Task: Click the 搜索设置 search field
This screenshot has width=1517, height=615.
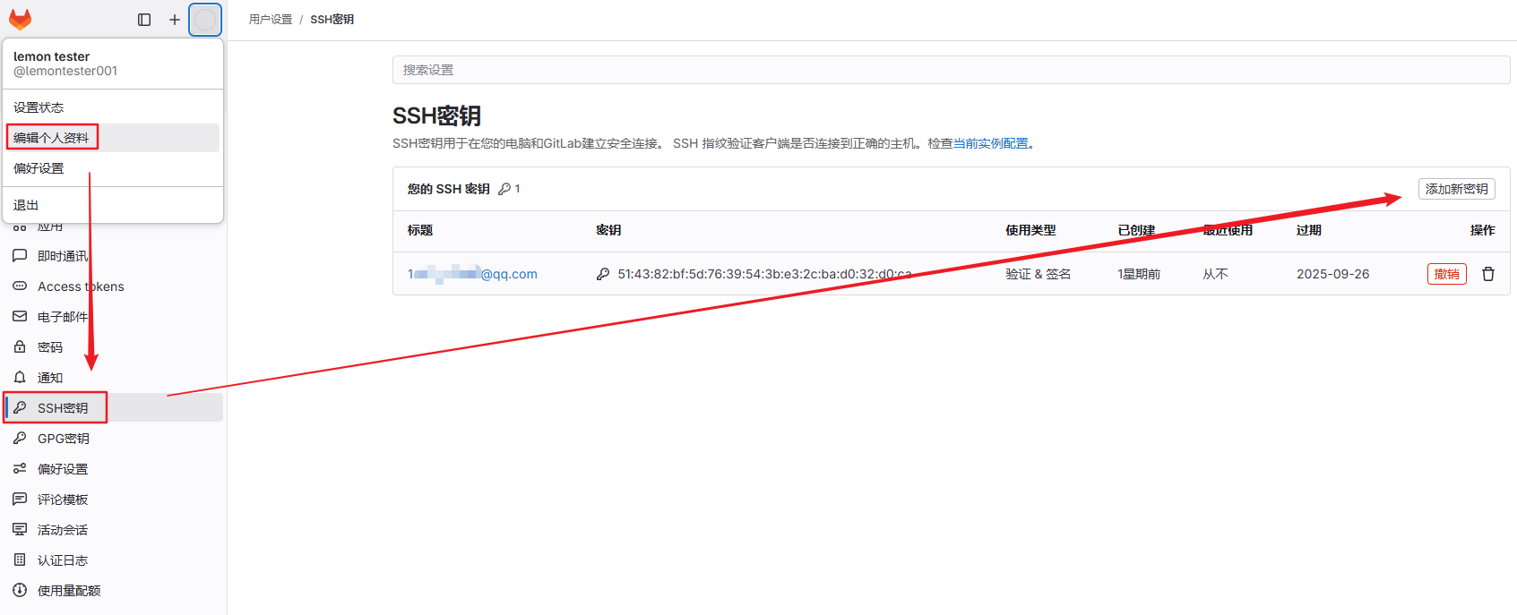Action: pos(950,70)
